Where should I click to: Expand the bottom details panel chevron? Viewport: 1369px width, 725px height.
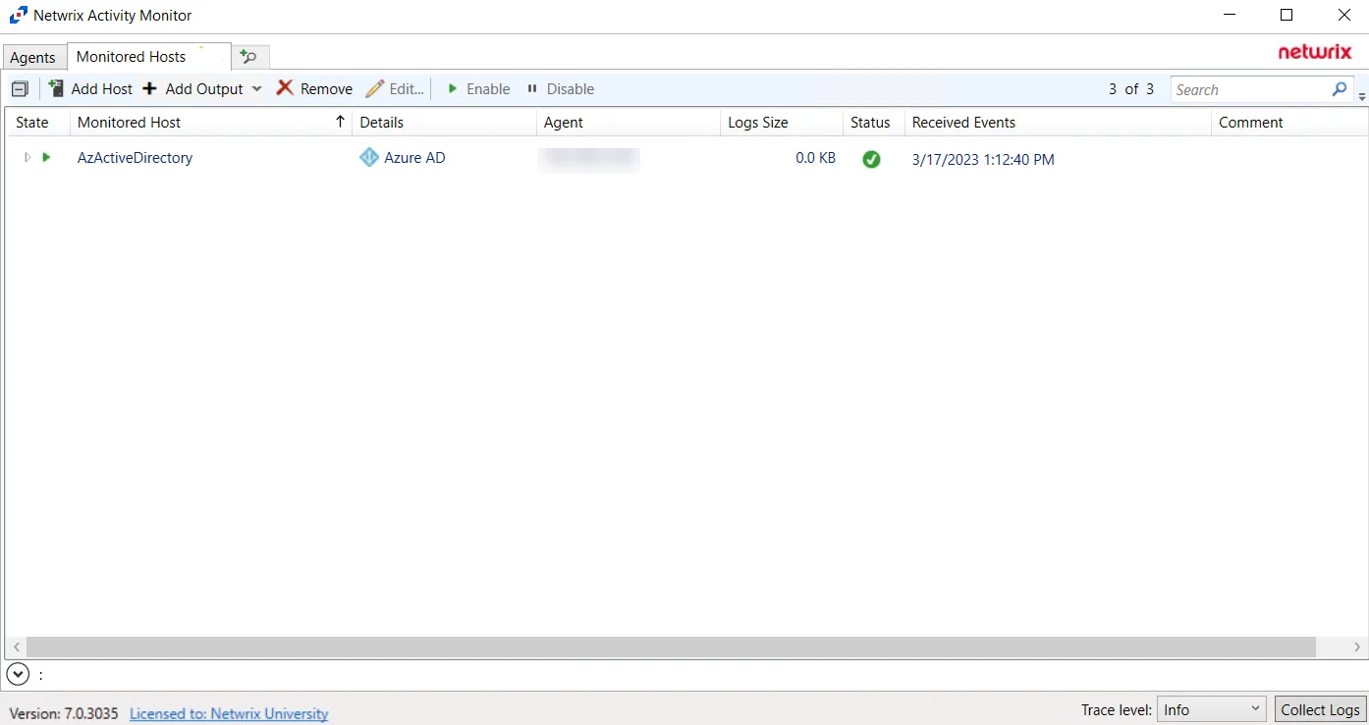pyautogui.click(x=18, y=674)
